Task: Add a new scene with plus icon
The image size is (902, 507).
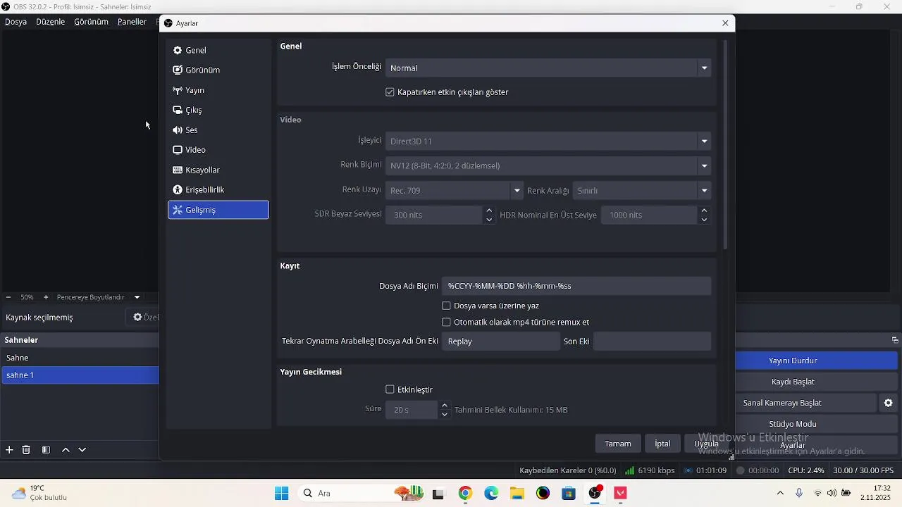Action: pos(9,450)
